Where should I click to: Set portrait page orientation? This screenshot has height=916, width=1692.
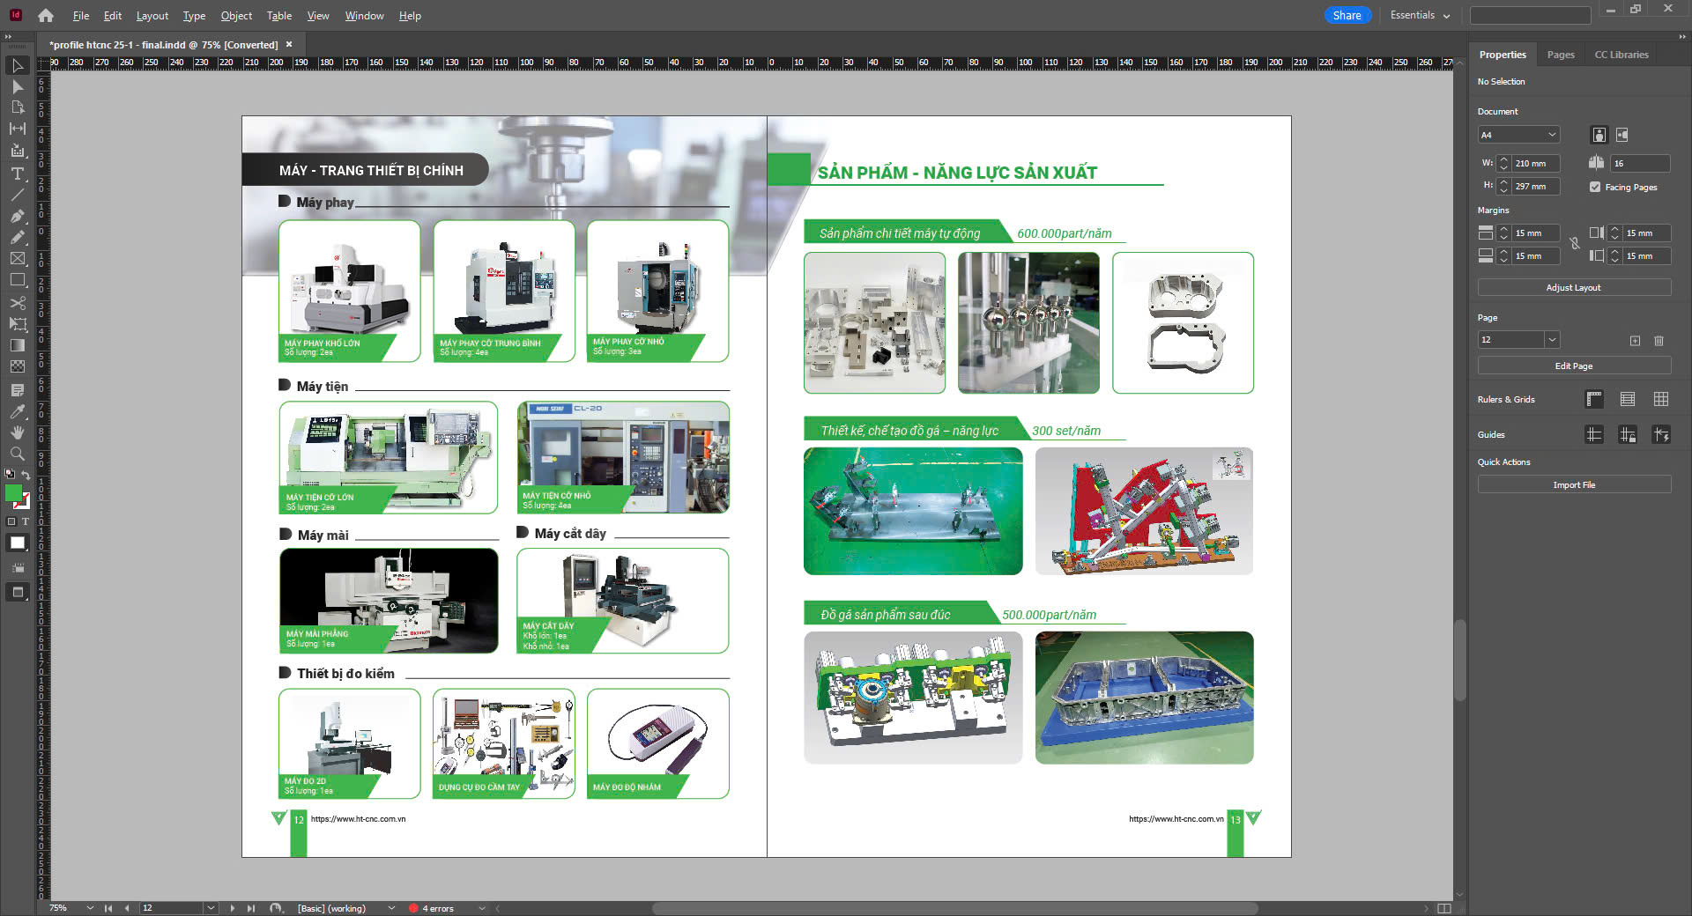[1599, 135]
